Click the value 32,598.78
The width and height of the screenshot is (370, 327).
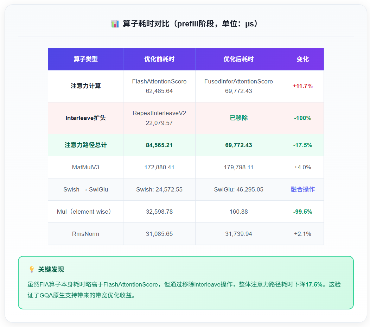[159, 212]
